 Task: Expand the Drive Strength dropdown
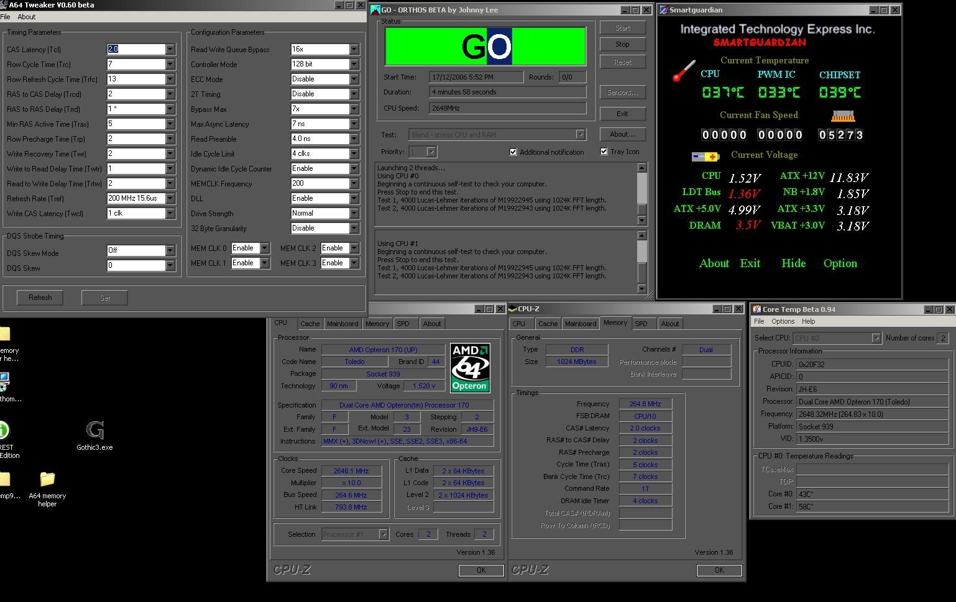coord(354,213)
